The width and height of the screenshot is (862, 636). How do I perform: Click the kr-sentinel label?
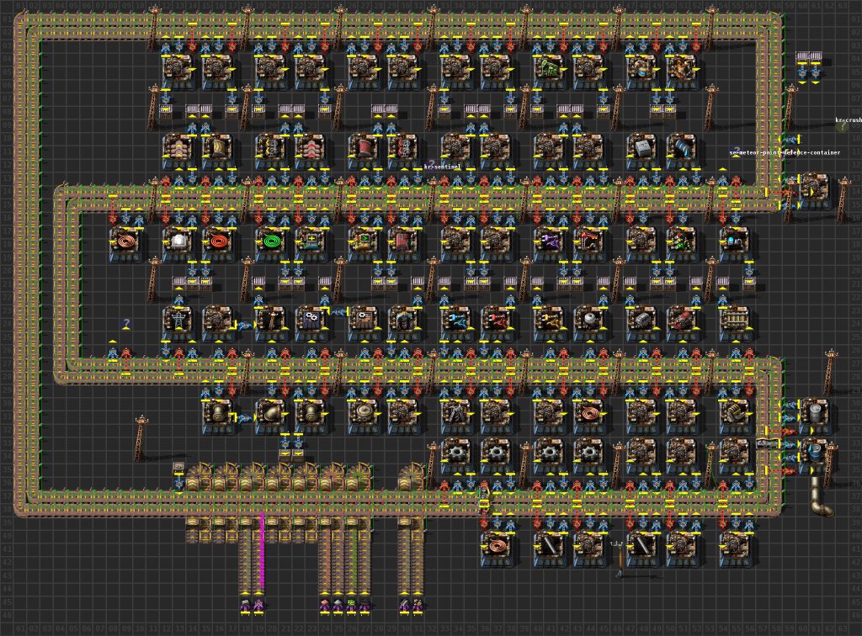coord(442,167)
